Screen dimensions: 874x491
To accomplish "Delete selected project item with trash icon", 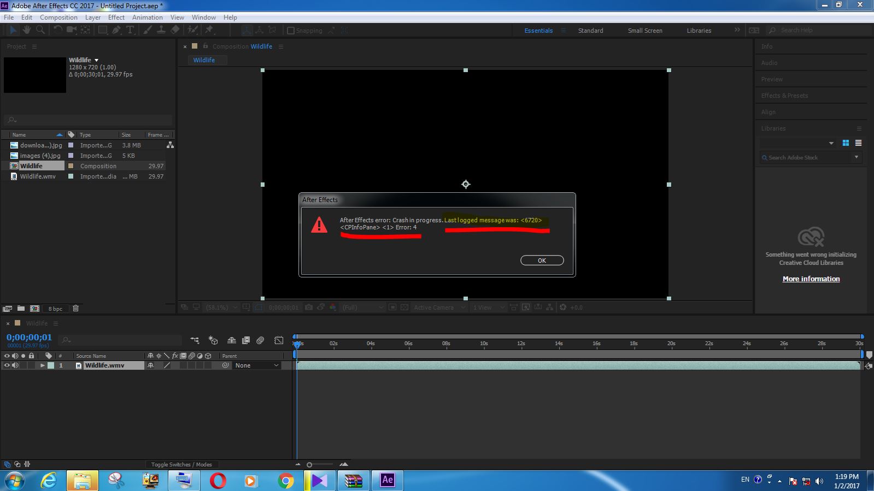I will [75, 309].
